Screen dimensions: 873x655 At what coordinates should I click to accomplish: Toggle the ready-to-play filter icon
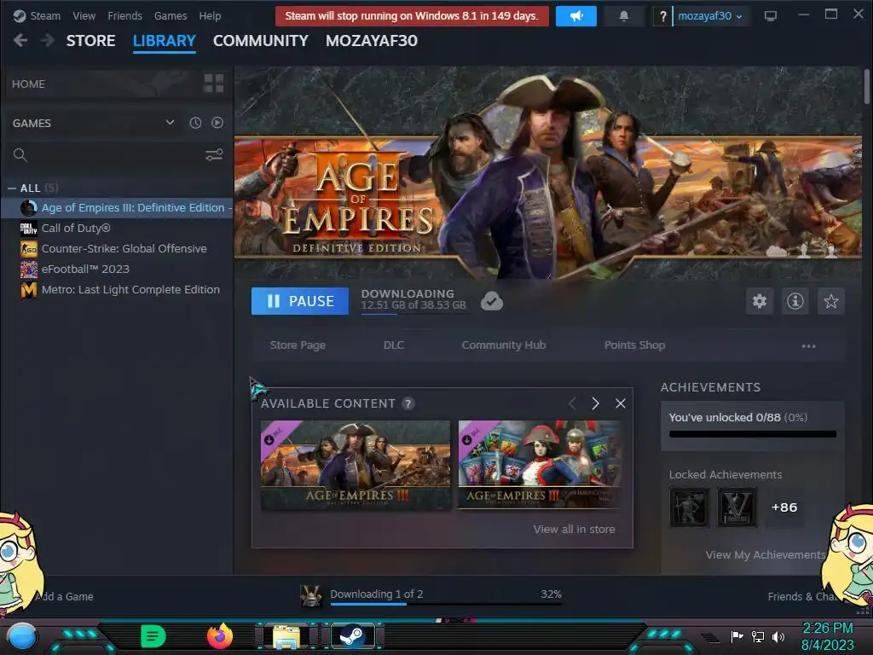[217, 123]
